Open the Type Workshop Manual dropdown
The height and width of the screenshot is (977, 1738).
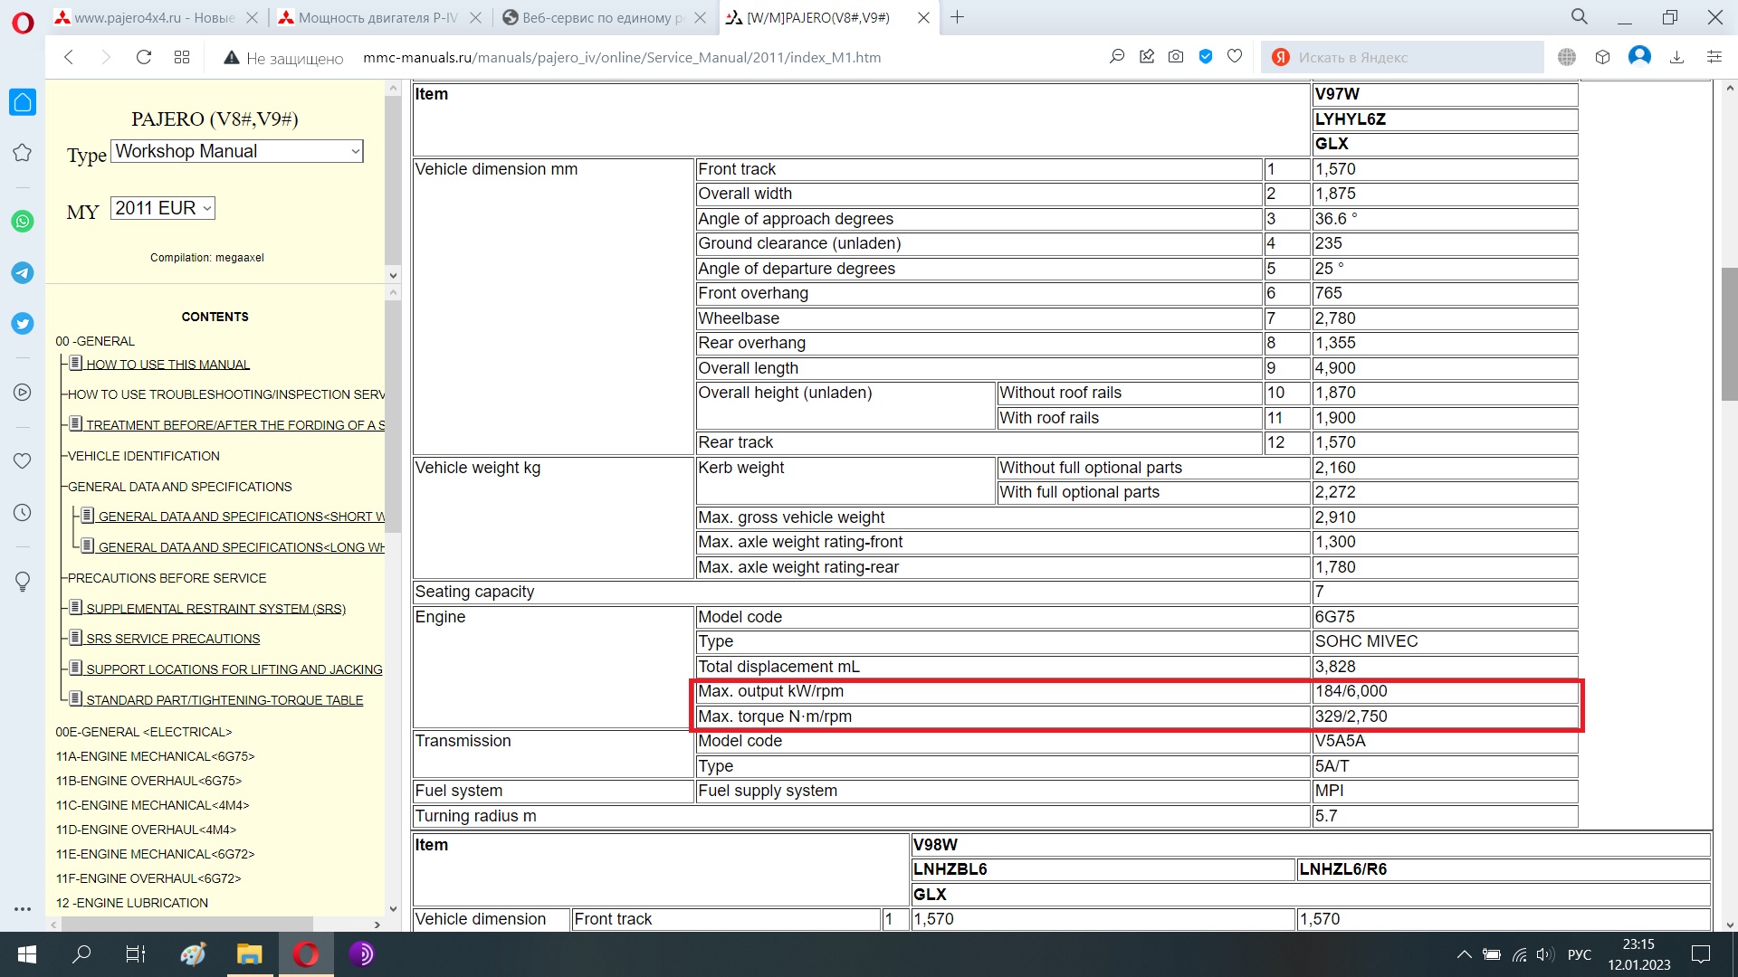(237, 151)
